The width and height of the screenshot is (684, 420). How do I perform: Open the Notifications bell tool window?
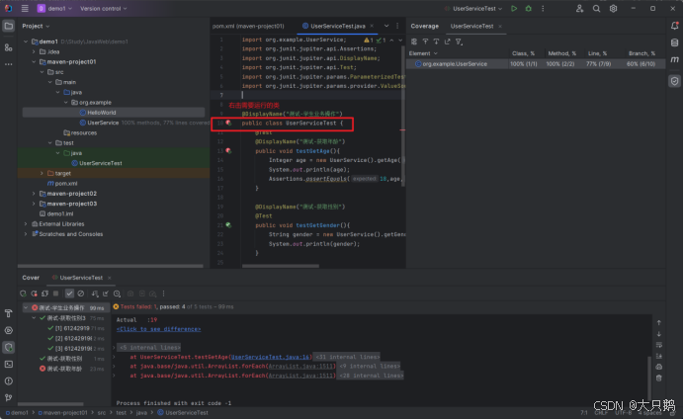(x=674, y=26)
